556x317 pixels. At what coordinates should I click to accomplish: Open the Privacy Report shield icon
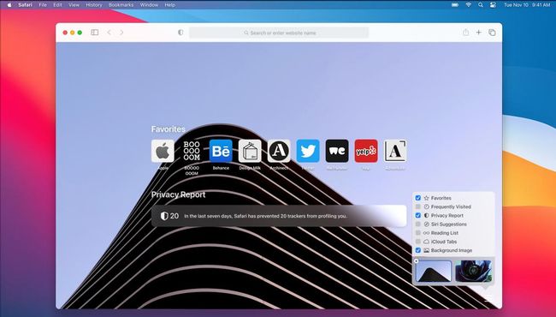pos(180,33)
